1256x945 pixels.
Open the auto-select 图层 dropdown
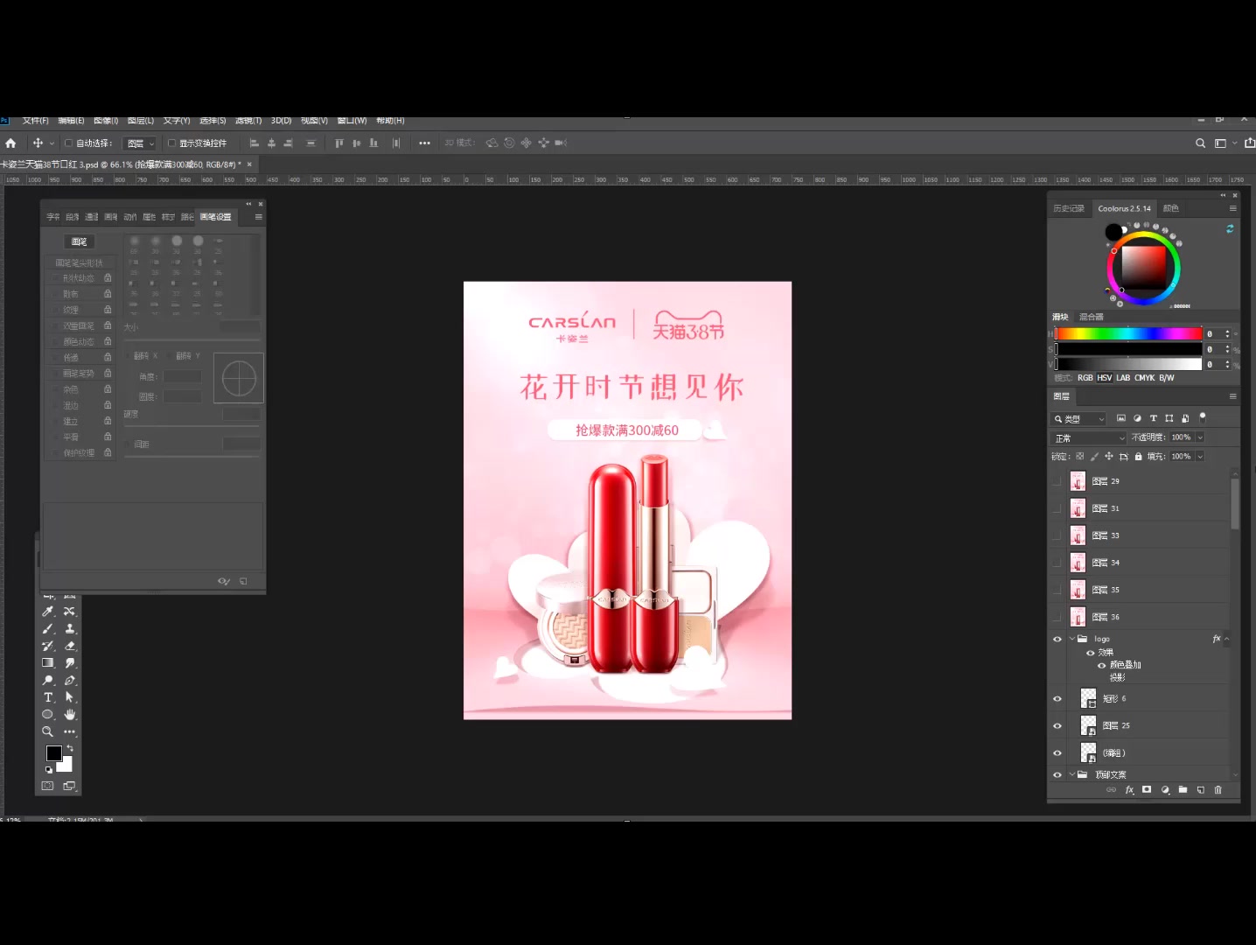[140, 143]
